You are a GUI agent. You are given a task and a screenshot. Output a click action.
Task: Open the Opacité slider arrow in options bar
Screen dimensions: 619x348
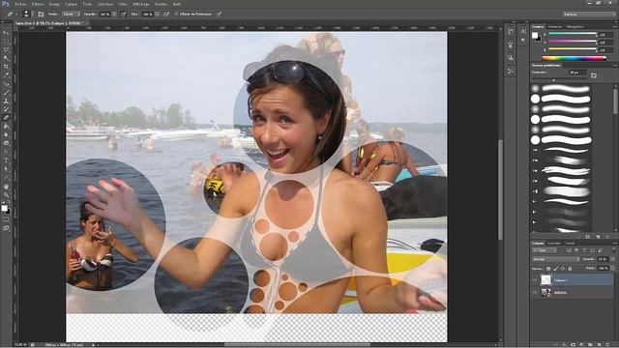[114, 14]
